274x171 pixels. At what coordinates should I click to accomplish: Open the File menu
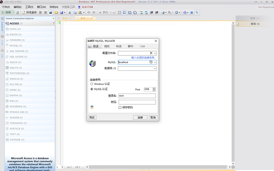pyautogui.click(x=6, y=7)
